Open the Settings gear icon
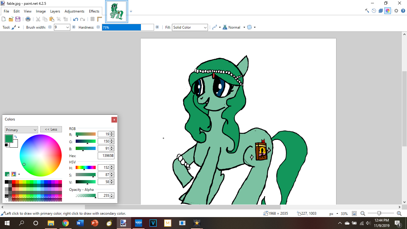 coord(396,11)
